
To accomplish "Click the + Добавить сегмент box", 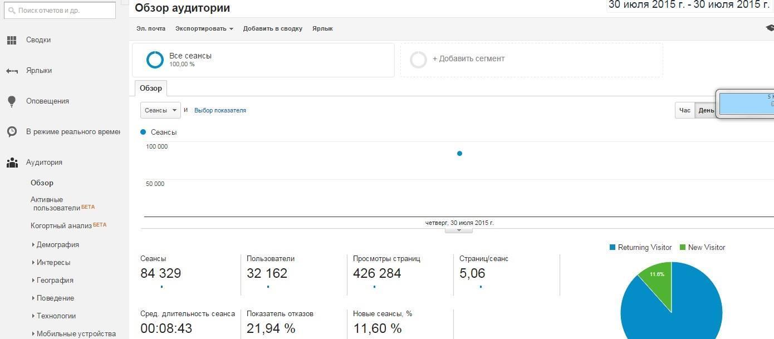I will pos(531,60).
